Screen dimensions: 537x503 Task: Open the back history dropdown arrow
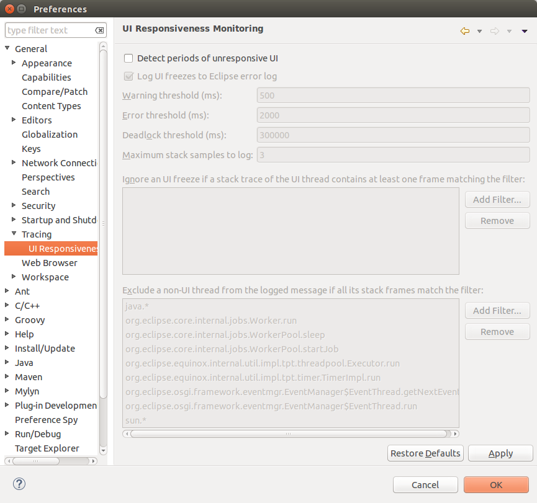pyautogui.click(x=479, y=31)
